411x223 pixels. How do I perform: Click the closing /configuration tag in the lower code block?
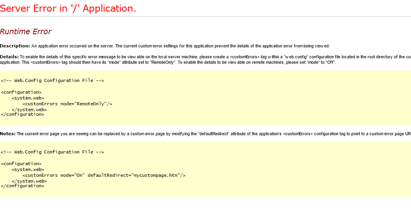click(x=22, y=186)
